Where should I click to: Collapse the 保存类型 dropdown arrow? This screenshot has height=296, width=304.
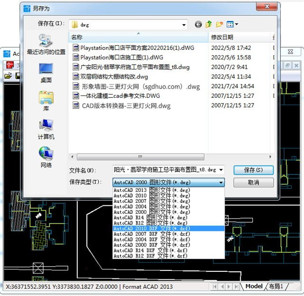[x=221, y=182]
